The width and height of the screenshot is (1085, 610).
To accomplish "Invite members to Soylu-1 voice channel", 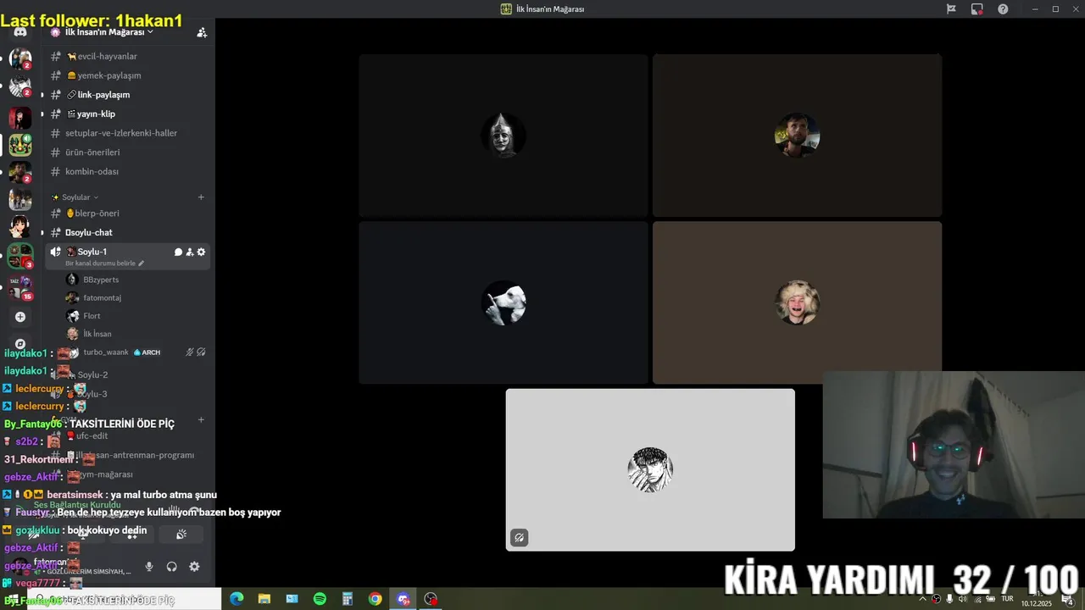I will click(x=190, y=252).
